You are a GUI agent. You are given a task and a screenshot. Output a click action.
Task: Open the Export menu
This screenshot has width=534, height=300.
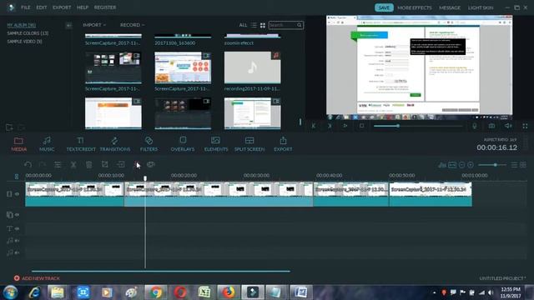tap(62, 7)
